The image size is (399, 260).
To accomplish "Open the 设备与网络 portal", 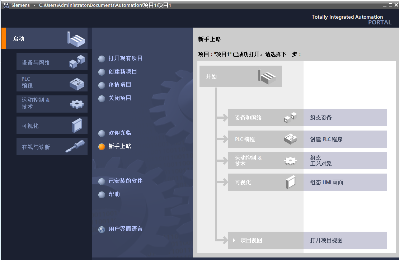I will click(x=52, y=62).
